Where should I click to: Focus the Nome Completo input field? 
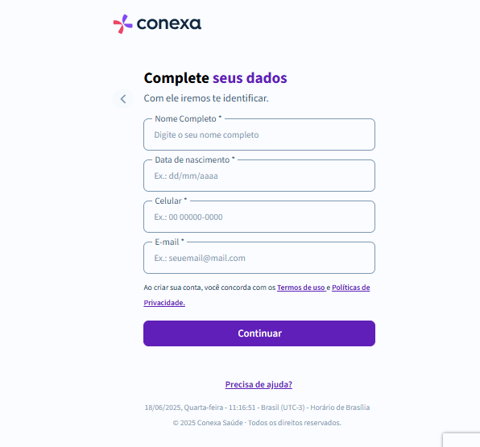click(x=259, y=135)
